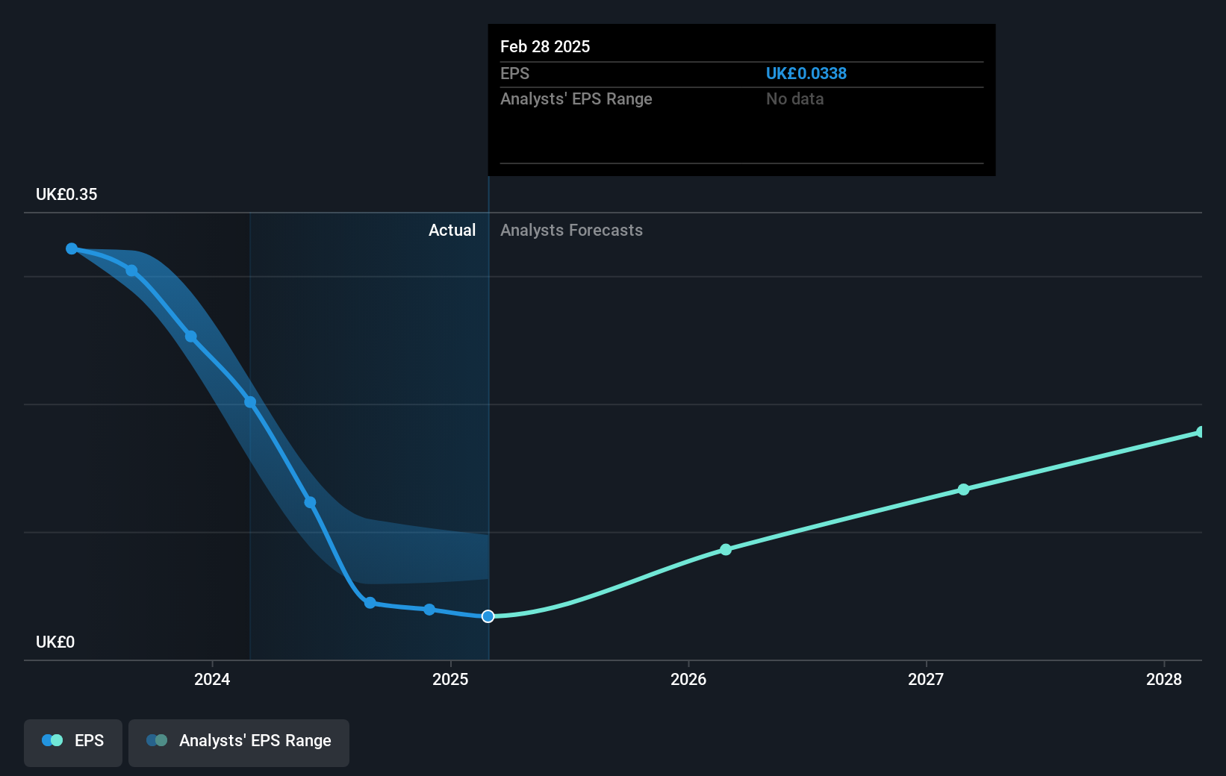
Task: Click the first EPS data point near UK£0.35
Action: pos(71,248)
